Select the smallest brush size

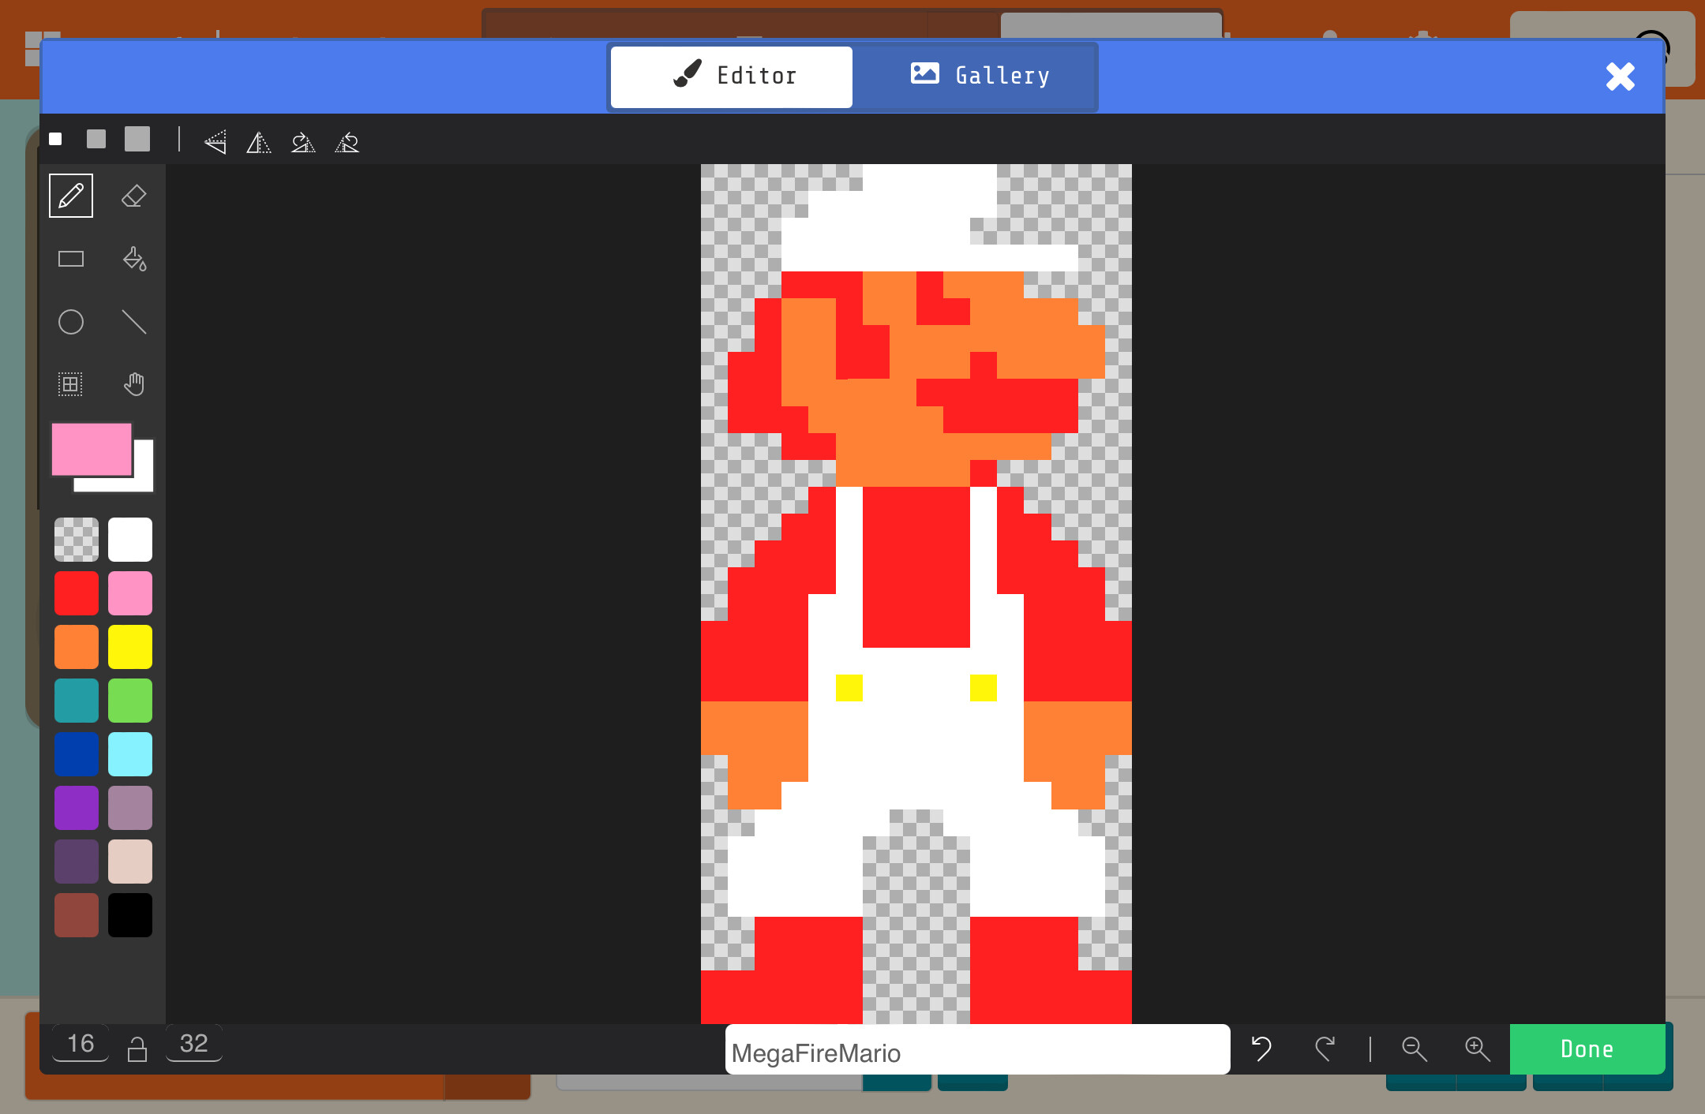[x=55, y=140]
